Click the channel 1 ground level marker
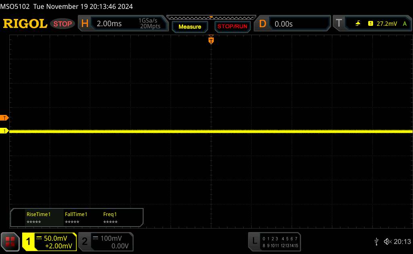413x254 pixels. (4, 131)
